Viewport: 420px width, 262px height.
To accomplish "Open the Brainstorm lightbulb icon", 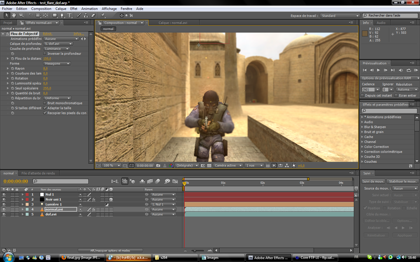I will [167, 181].
